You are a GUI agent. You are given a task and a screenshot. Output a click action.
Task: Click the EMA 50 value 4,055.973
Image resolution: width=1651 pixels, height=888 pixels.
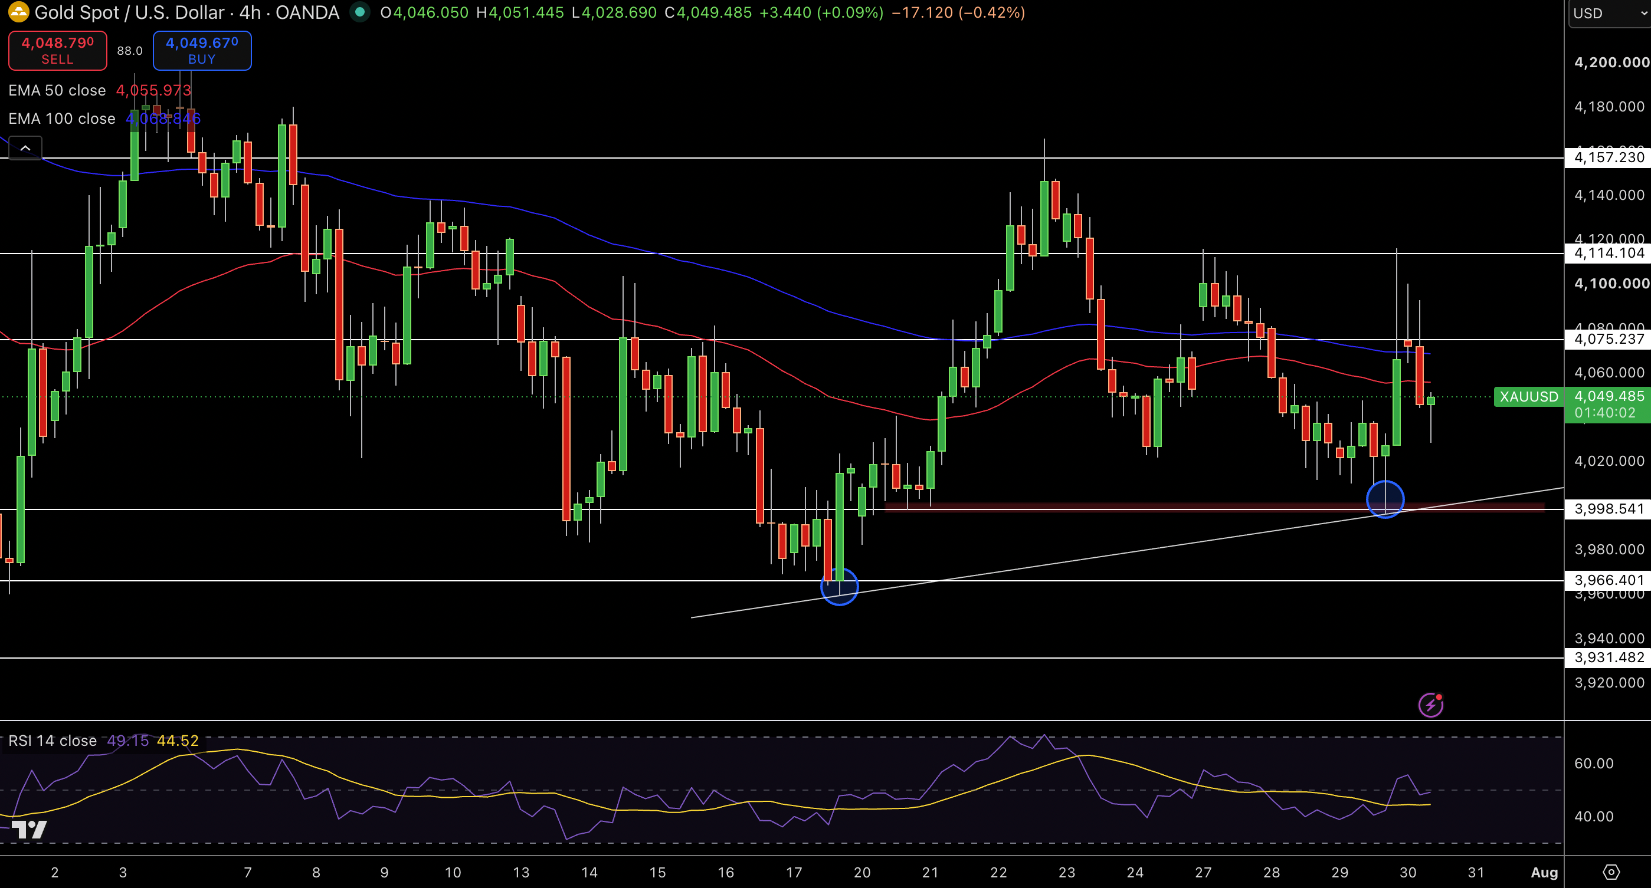pyautogui.click(x=153, y=90)
